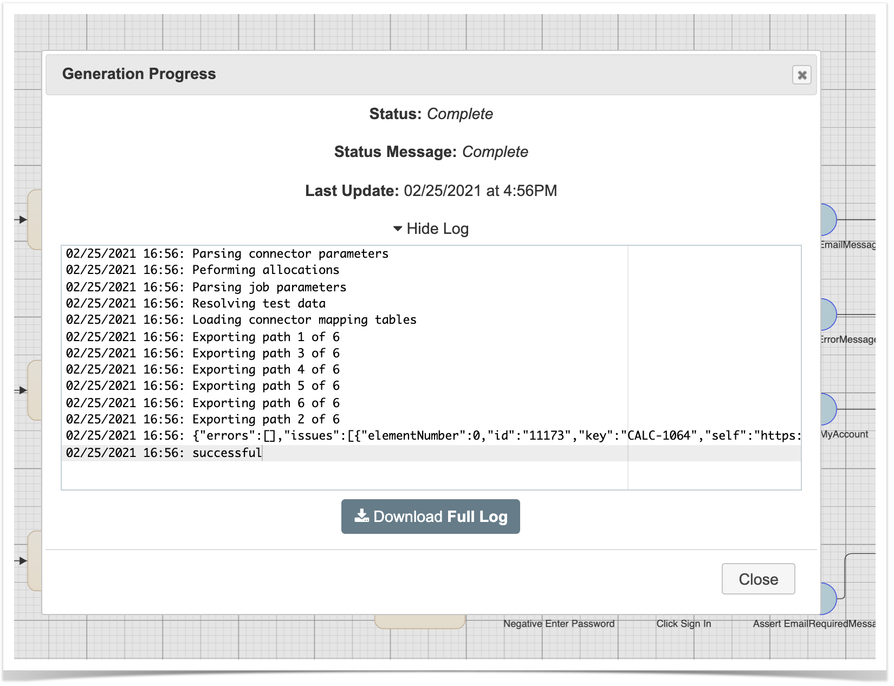The image size is (894, 686).
Task: Select the Click Sign In node label
Action: click(684, 624)
